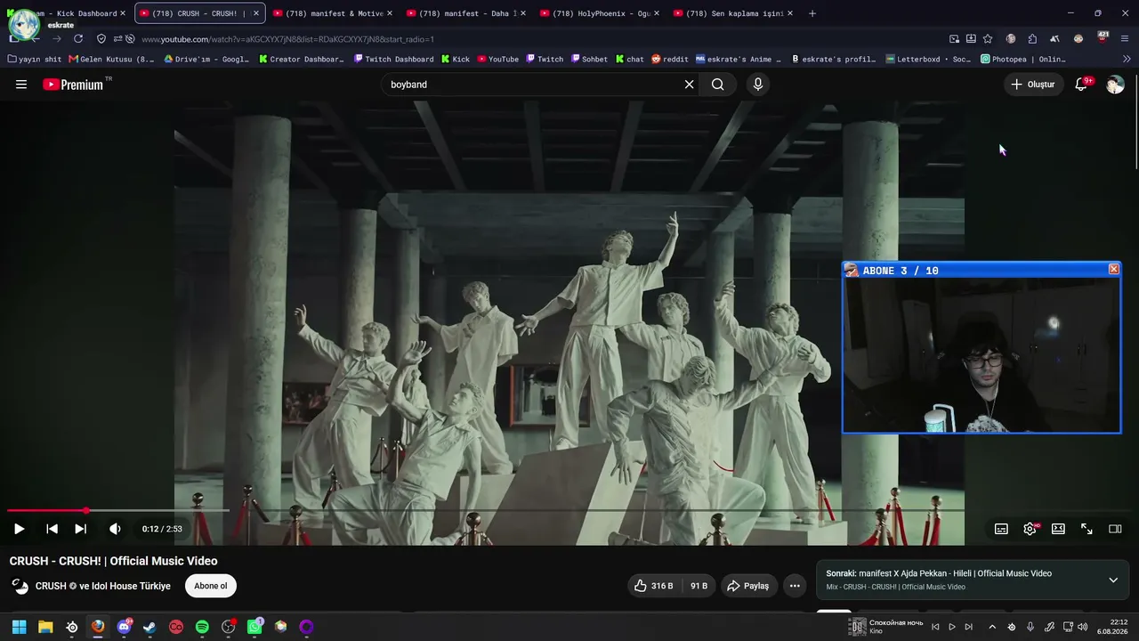Open WhatsApp from the taskbar
Image resolution: width=1139 pixels, height=641 pixels.
coord(254,627)
